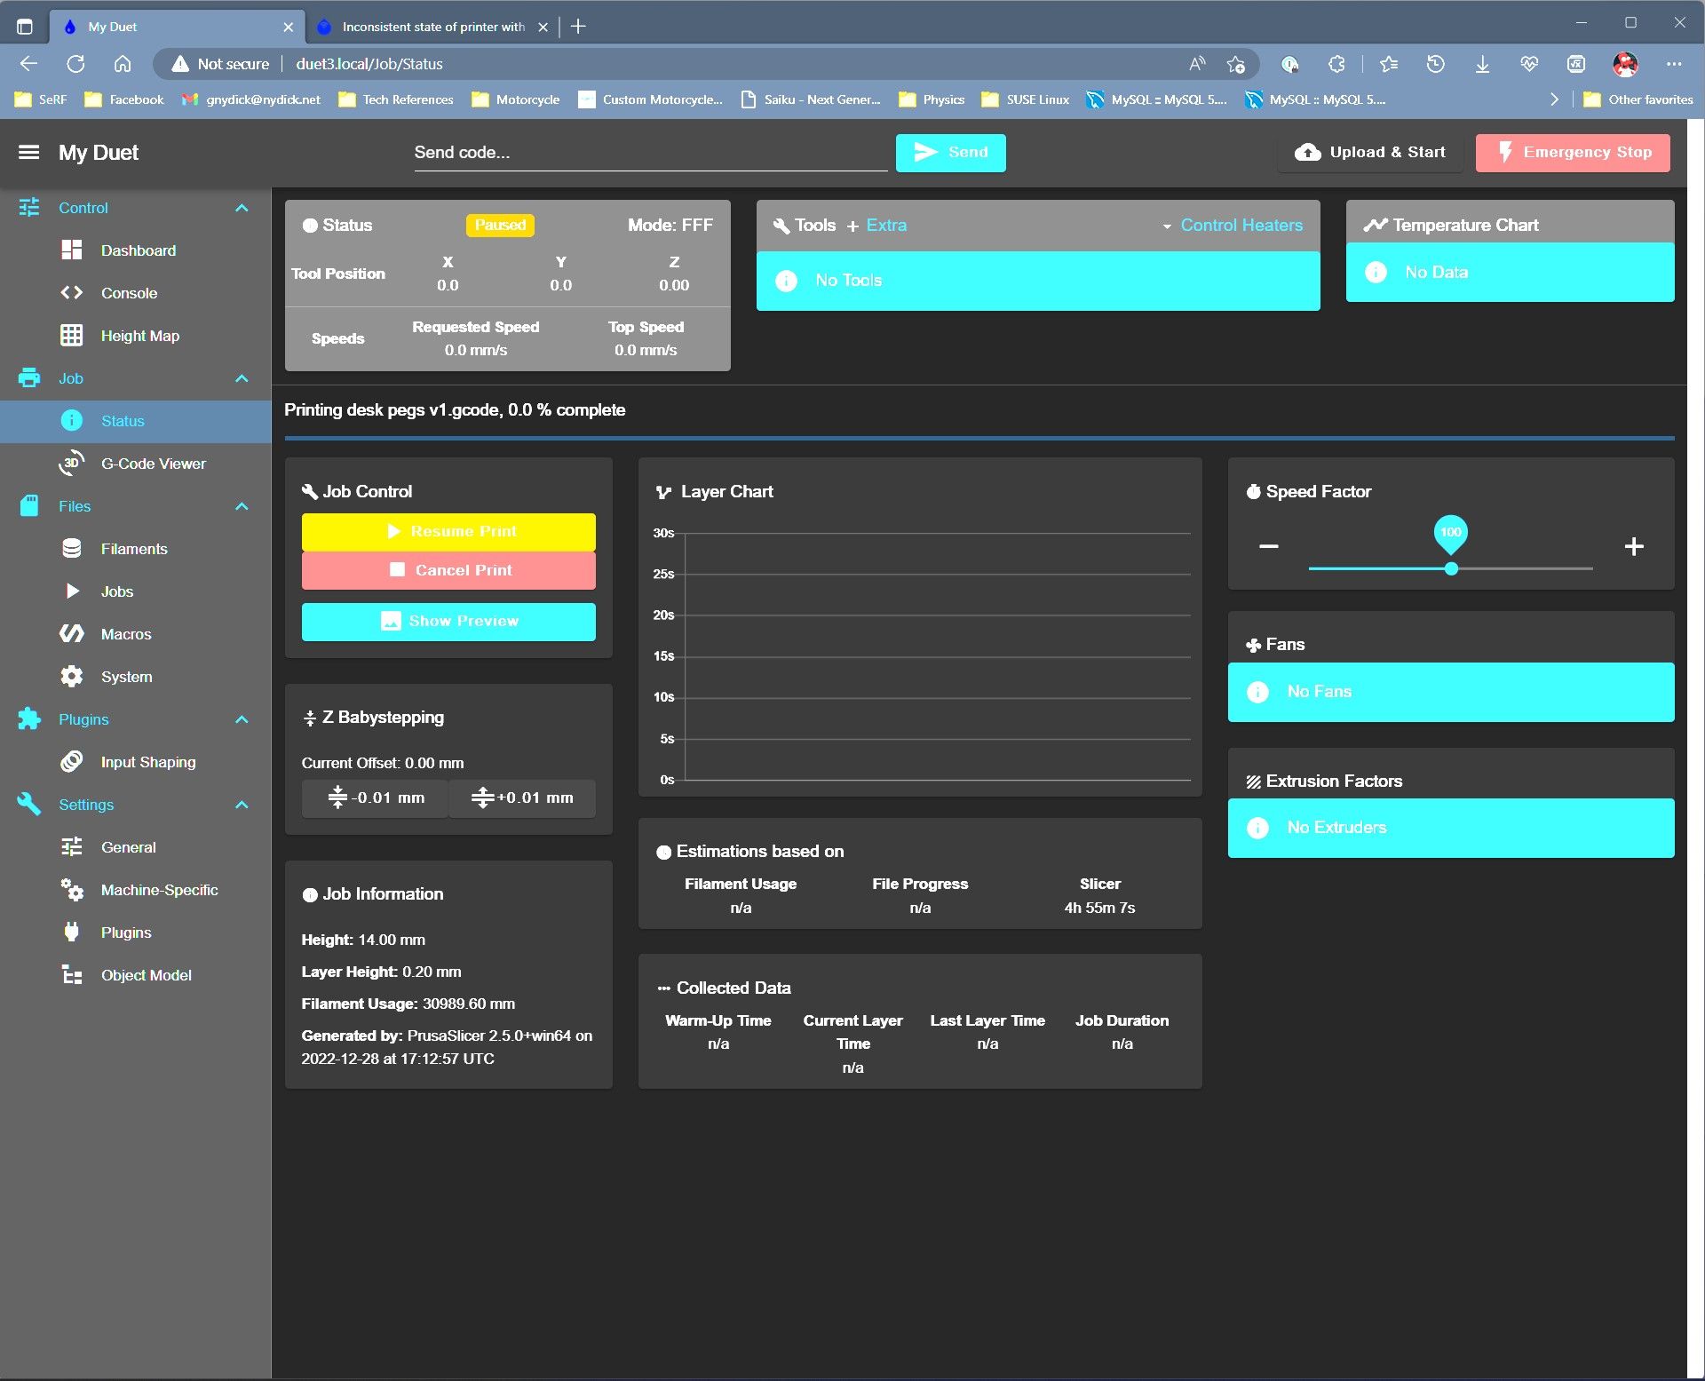Click the Object Model tree icon
The height and width of the screenshot is (1381, 1705).
tap(72, 975)
